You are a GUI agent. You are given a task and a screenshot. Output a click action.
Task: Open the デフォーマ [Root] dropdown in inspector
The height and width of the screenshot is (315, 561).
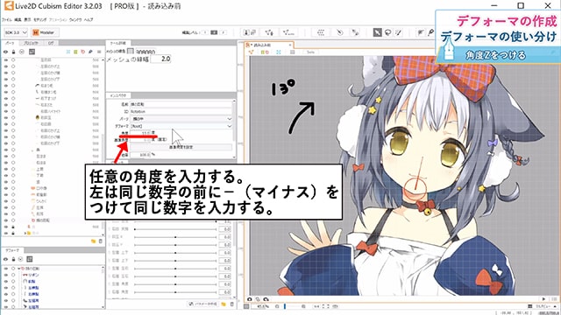point(181,126)
